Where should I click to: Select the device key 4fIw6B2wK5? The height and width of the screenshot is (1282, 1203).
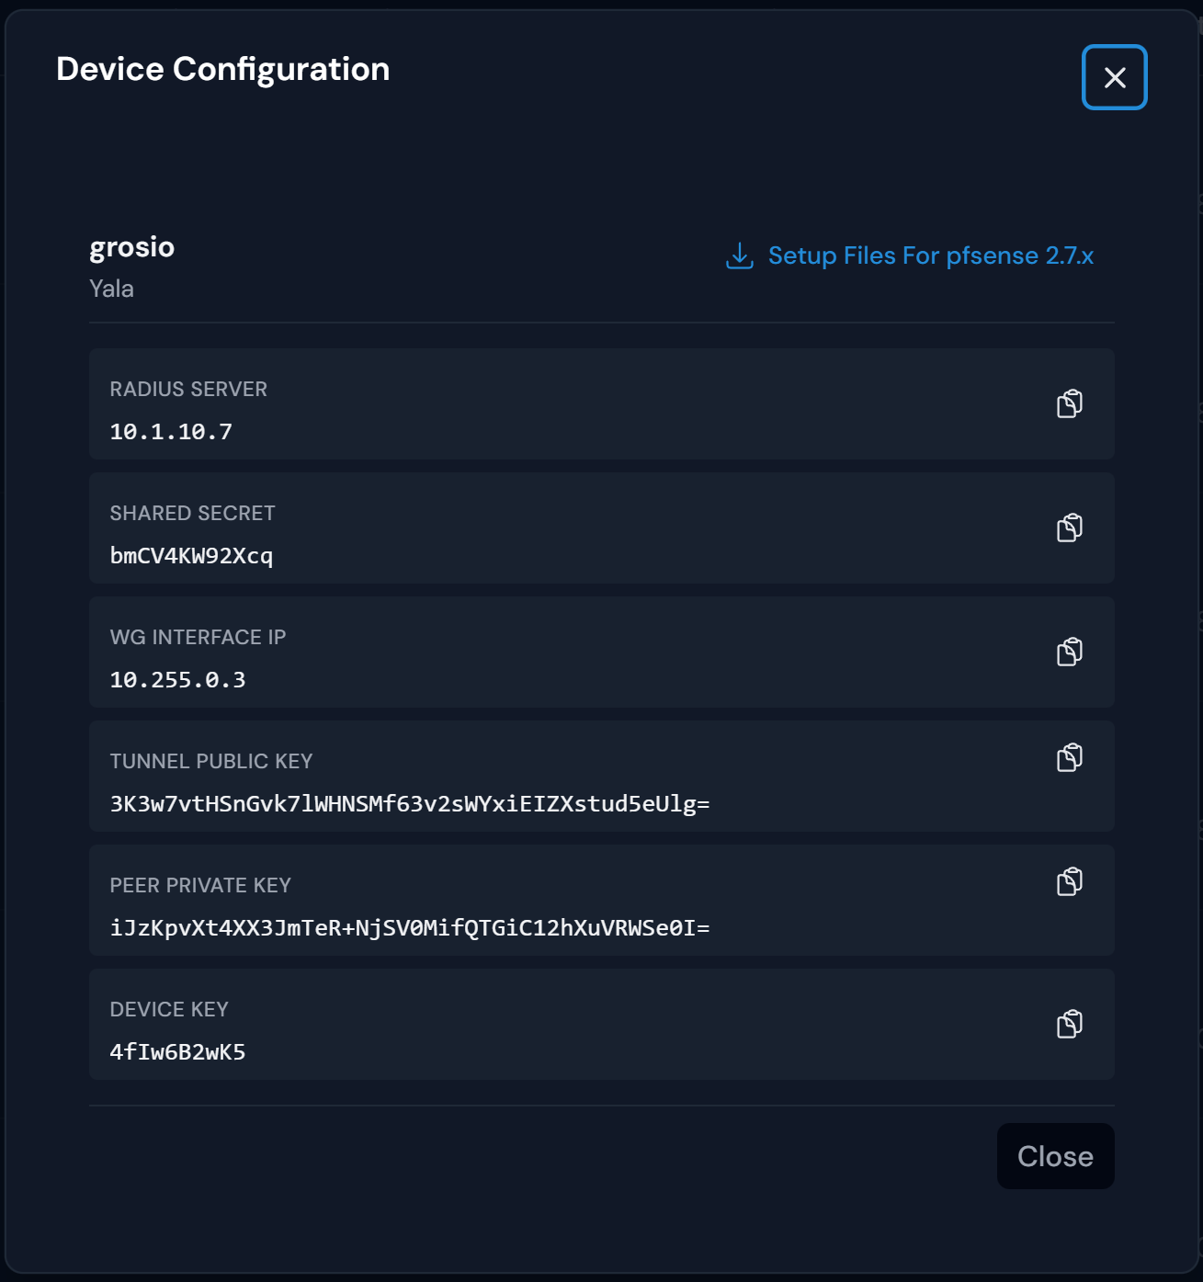pos(177,1050)
